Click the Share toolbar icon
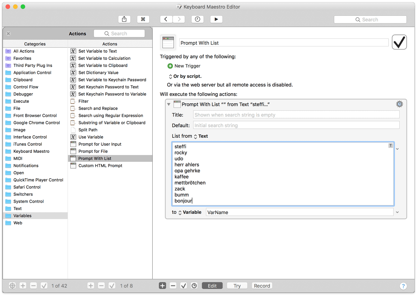The image size is (417, 295). [x=124, y=19]
